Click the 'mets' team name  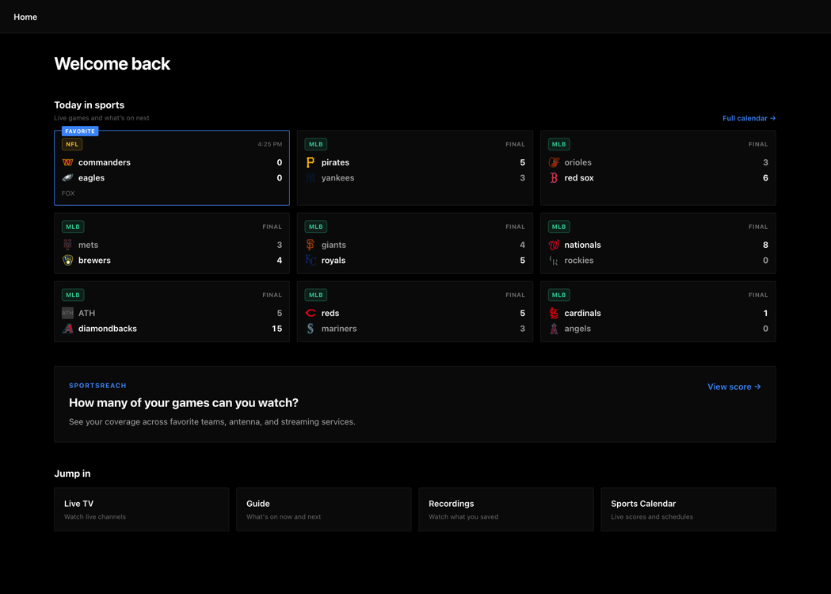point(88,245)
